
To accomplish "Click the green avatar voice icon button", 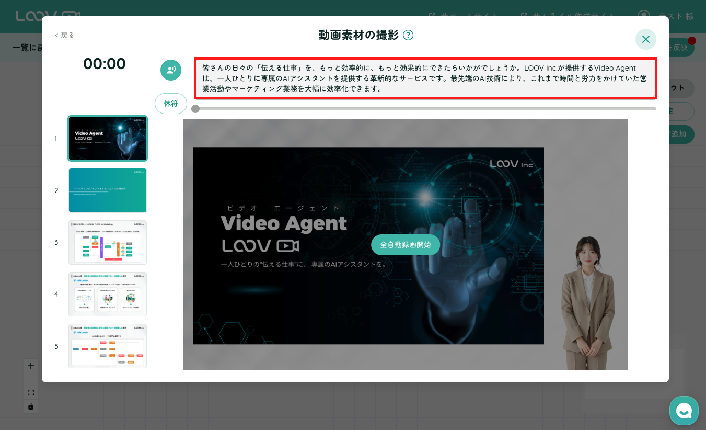I will coord(171,70).
